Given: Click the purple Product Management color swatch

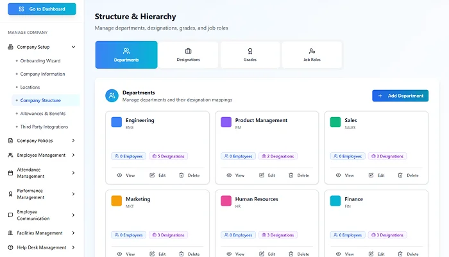Looking at the screenshot, I should 226,122.
